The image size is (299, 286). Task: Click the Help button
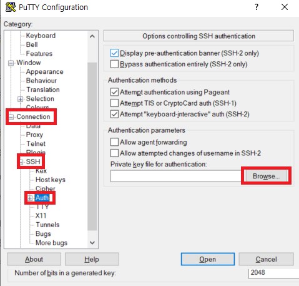(92, 259)
